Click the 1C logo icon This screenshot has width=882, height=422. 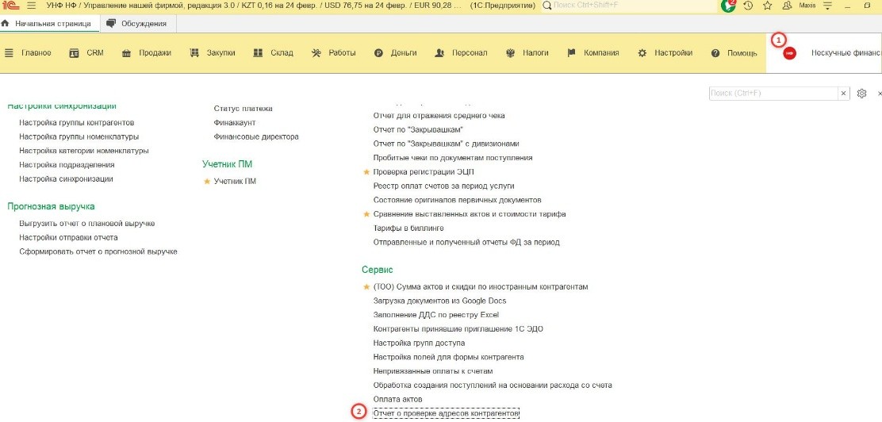(10, 6)
